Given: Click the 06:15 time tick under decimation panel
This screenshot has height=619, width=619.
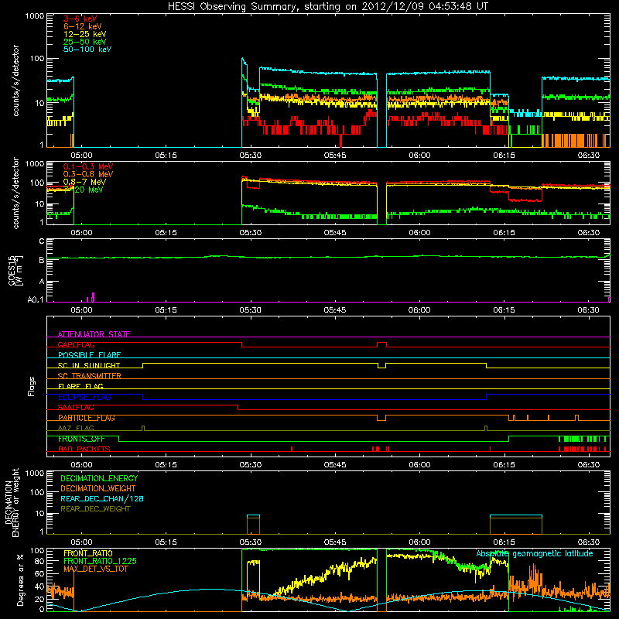Looking at the screenshot, I should [x=504, y=542].
